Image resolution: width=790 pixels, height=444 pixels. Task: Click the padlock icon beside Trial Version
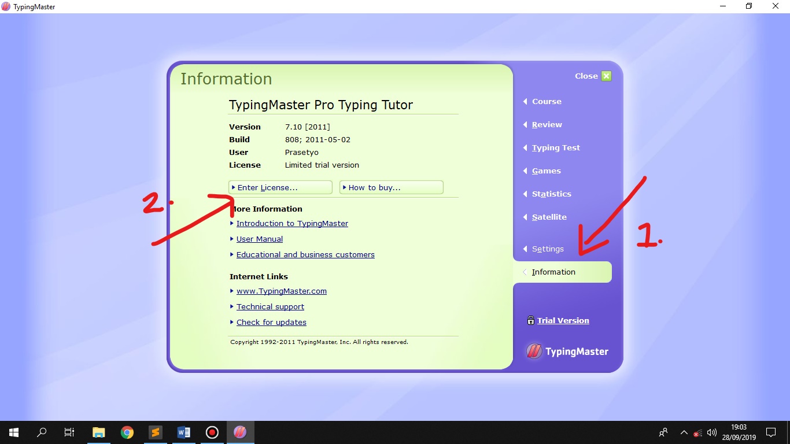pos(530,320)
